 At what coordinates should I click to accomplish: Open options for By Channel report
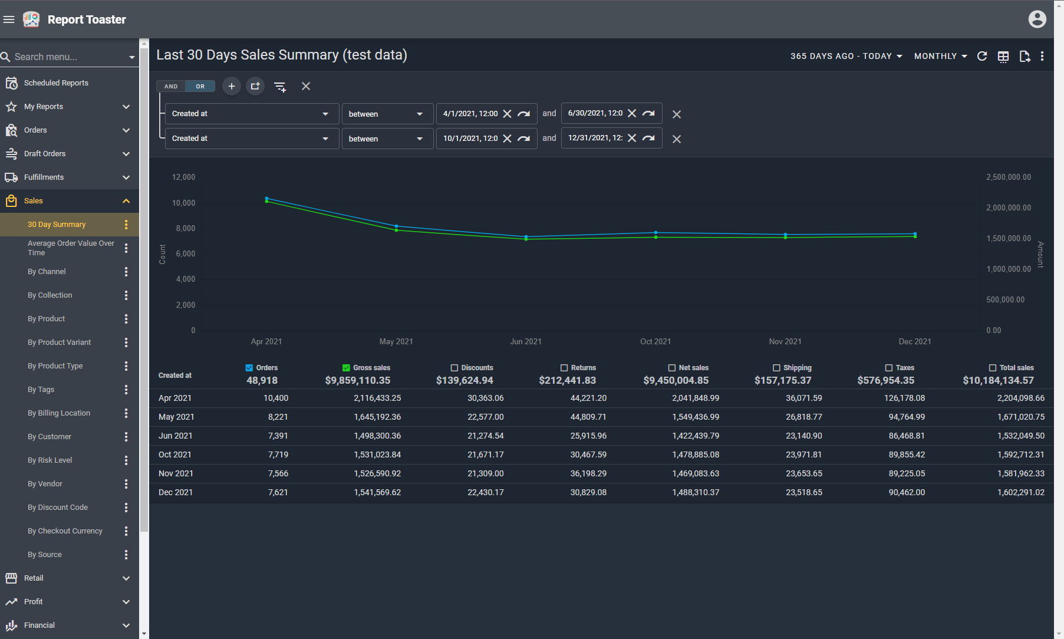(126, 272)
